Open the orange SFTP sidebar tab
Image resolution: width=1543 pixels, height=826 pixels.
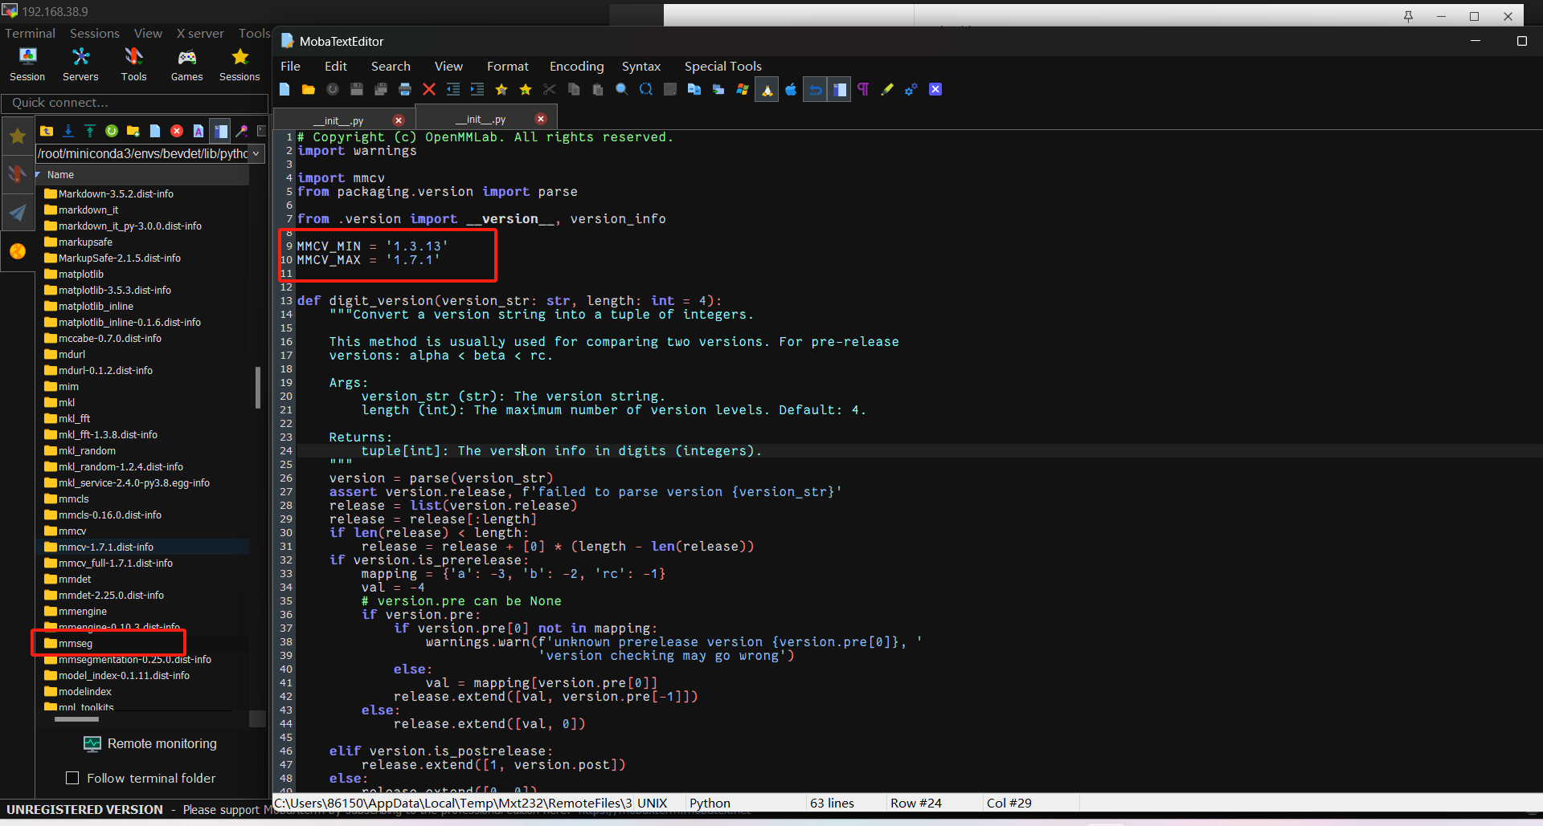click(x=17, y=251)
